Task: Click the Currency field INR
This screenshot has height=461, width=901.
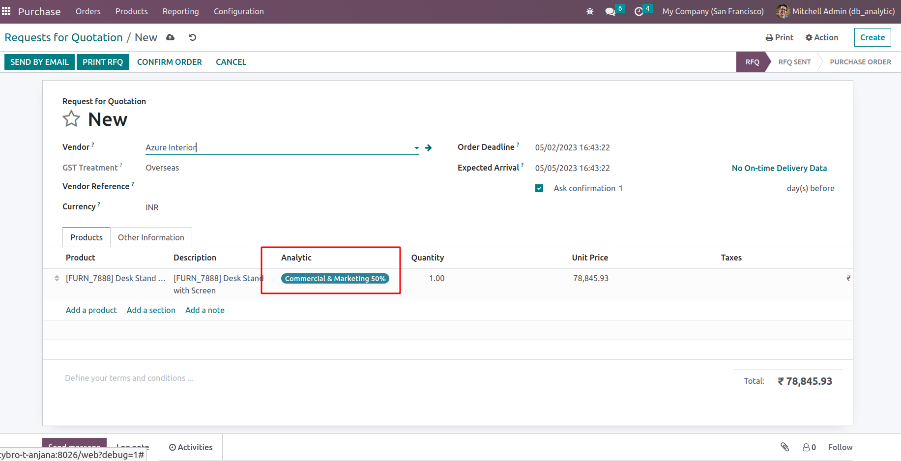Action: pos(152,207)
